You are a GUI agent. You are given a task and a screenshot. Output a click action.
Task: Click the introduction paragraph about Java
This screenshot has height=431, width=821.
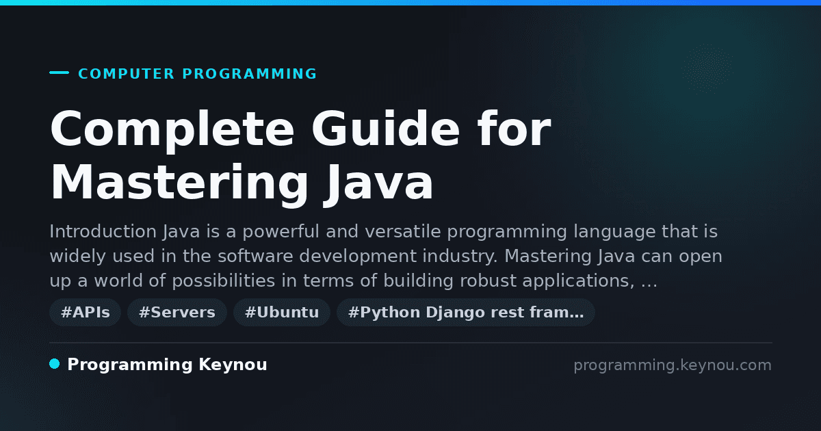click(x=387, y=257)
